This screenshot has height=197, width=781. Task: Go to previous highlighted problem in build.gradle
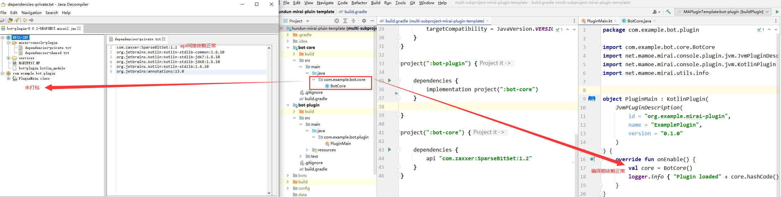point(568,29)
